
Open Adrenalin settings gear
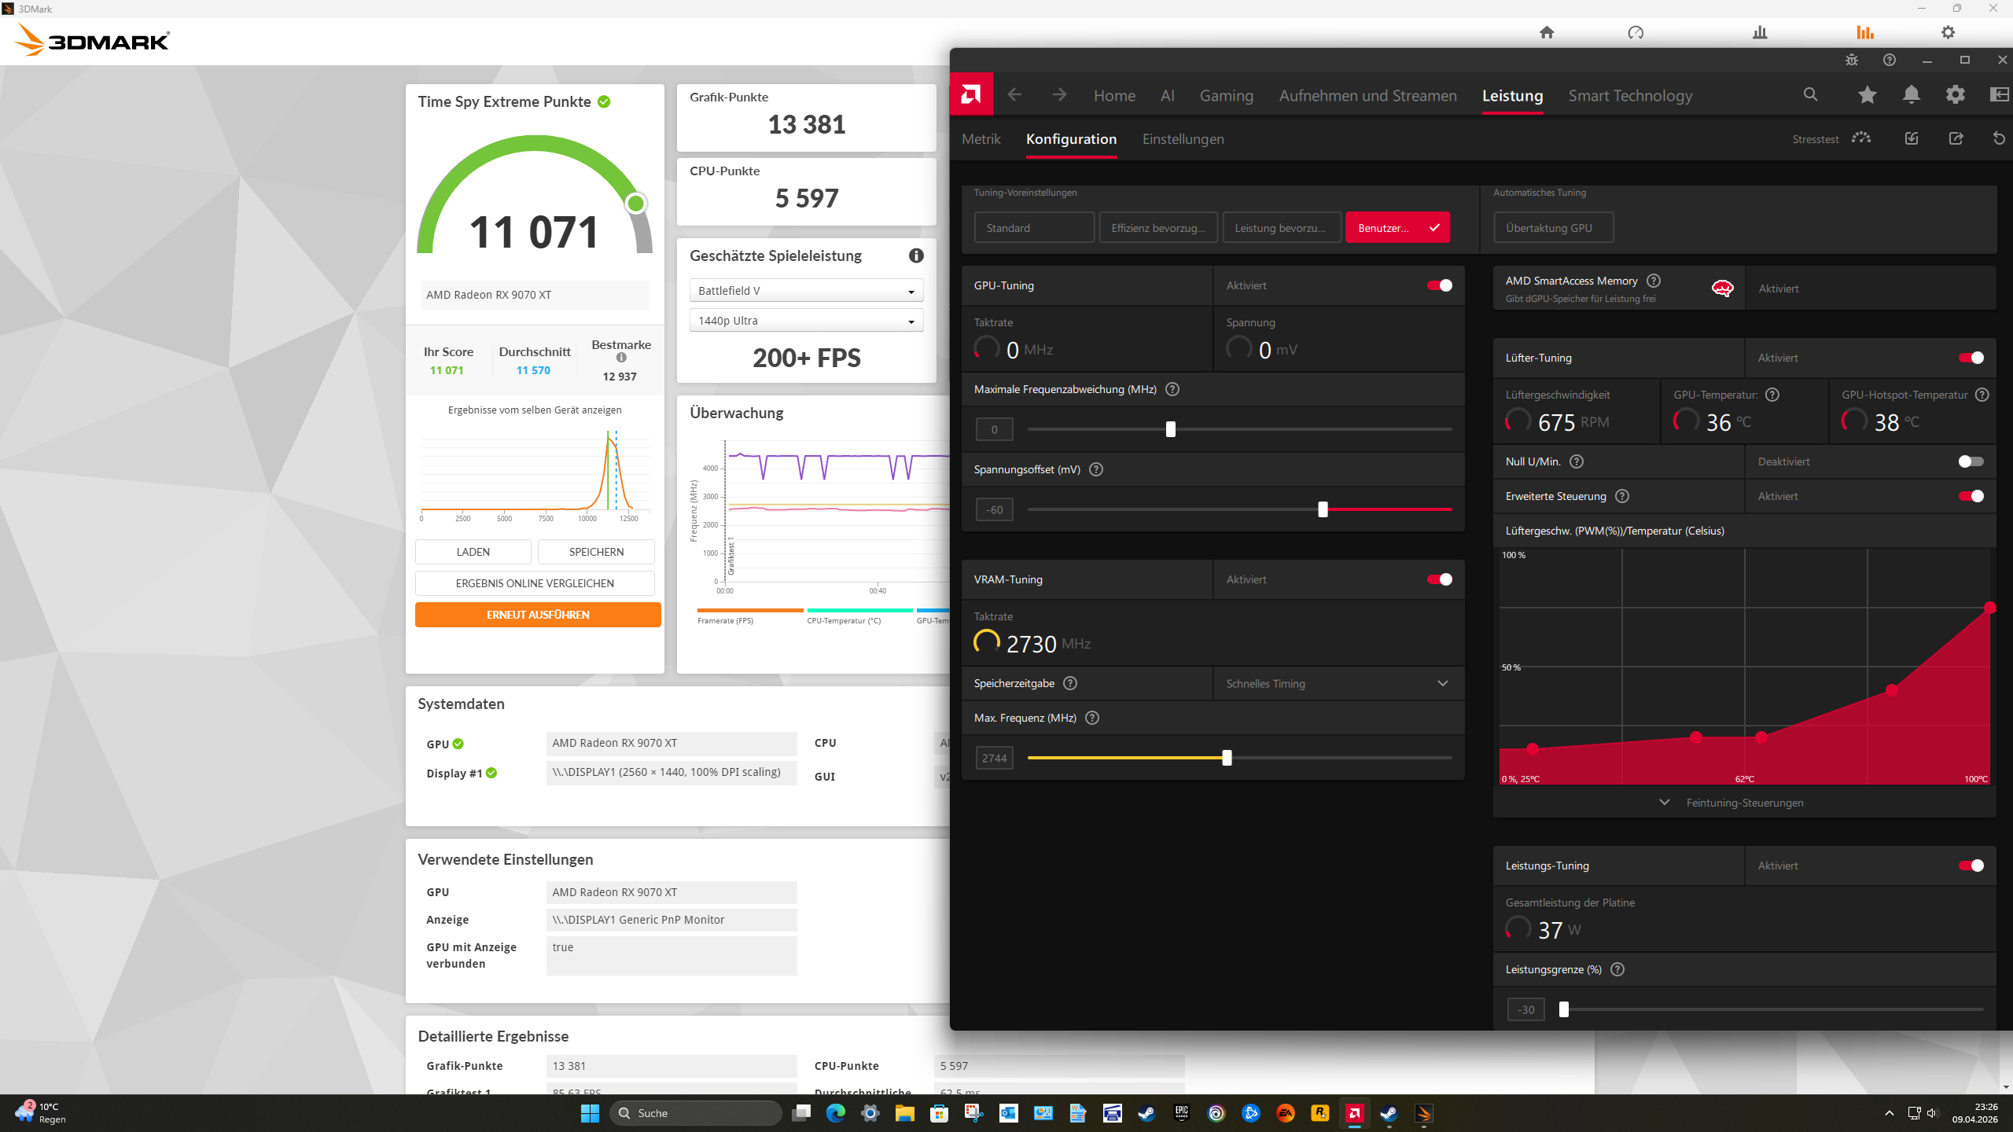[1956, 95]
